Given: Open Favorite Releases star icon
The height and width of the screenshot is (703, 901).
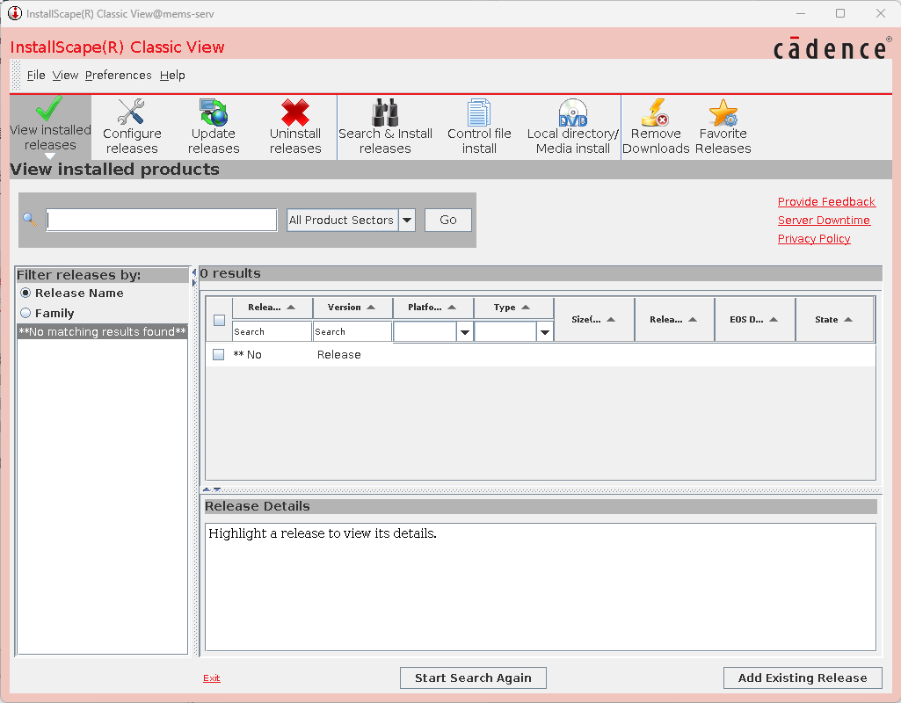Looking at the screenshot, I should [x=723, y=112].
